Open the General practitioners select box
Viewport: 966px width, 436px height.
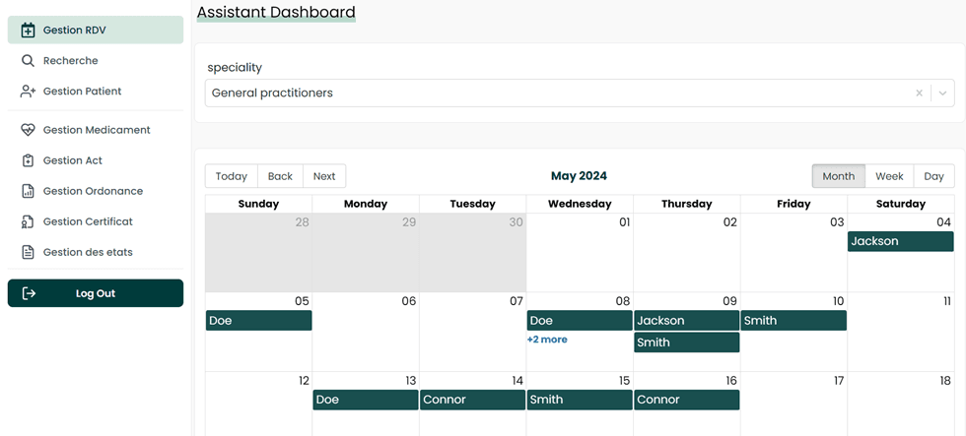(552, 93)
